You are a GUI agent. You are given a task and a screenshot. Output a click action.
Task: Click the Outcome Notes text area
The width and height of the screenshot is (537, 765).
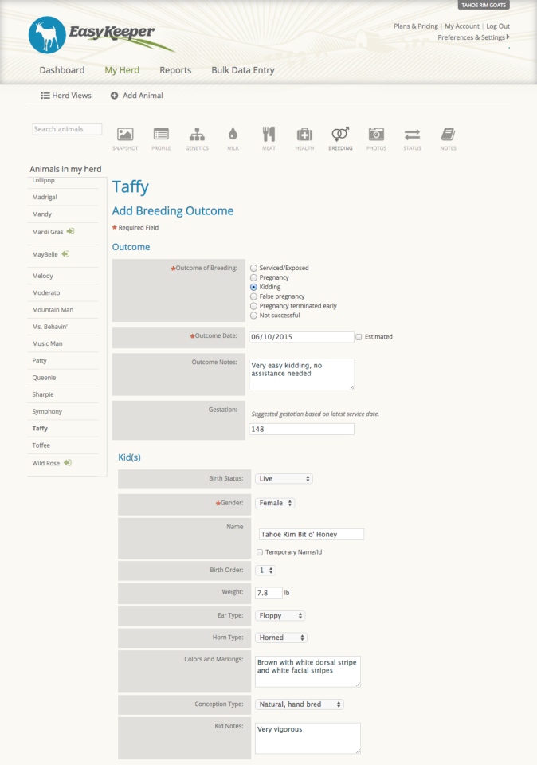[302, 375]
